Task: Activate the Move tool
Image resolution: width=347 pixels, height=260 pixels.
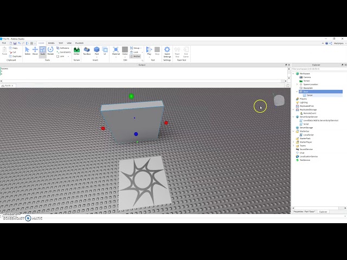Action: pyautogui.click(x=35, y=51)
